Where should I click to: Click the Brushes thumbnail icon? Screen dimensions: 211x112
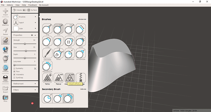[x=16, y=17]
